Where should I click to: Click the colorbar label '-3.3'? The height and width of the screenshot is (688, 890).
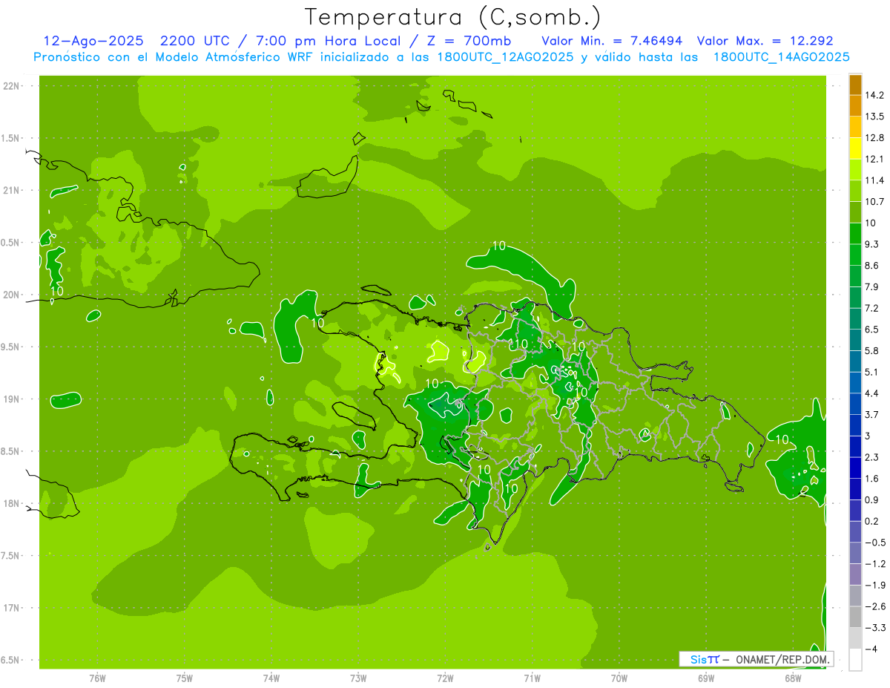(x=875, y=627)
